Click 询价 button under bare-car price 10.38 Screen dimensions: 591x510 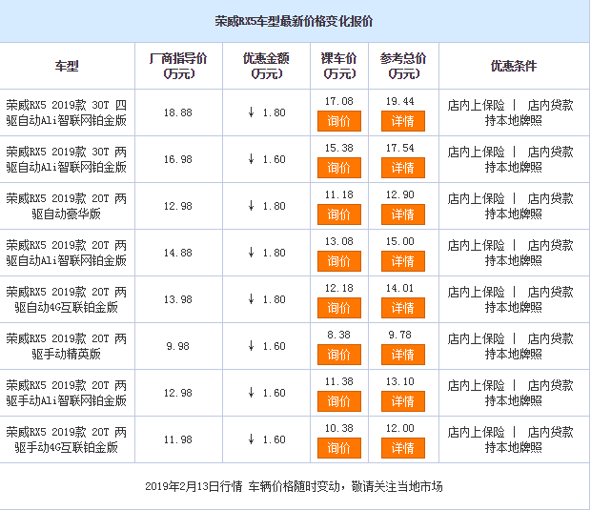click(339, 448)
